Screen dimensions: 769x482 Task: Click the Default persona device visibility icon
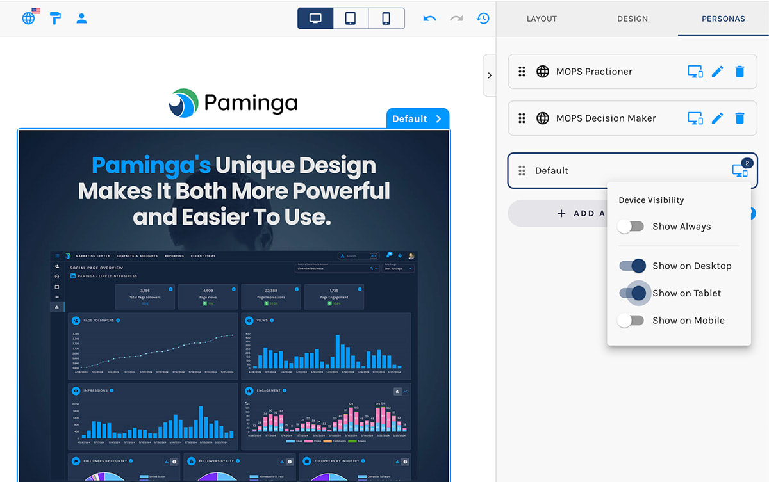(740, 170)
